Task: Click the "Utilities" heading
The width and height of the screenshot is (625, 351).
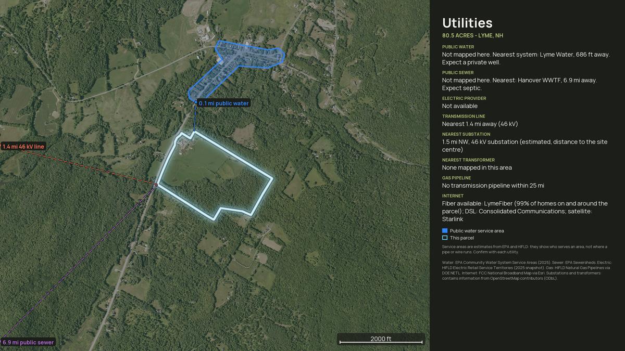Action: click(467, 23)
